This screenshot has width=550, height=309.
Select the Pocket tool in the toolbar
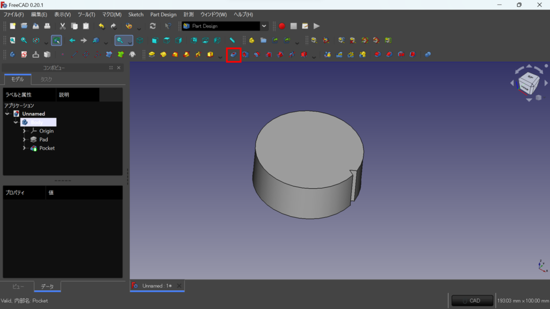pyautogui.click(x=233, y=55)
